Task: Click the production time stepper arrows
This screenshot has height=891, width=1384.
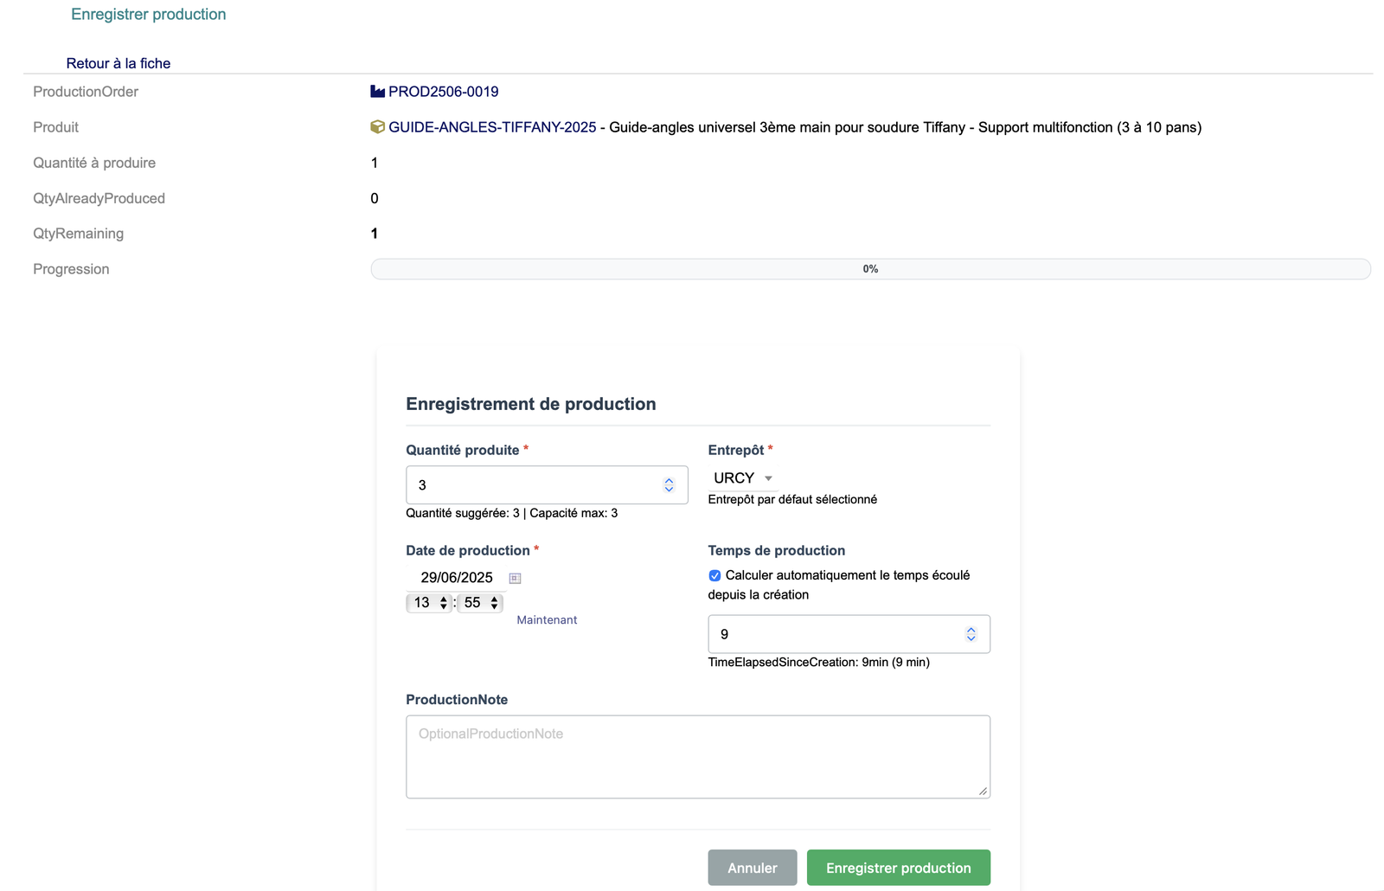Action: click(x=971, y=634)
